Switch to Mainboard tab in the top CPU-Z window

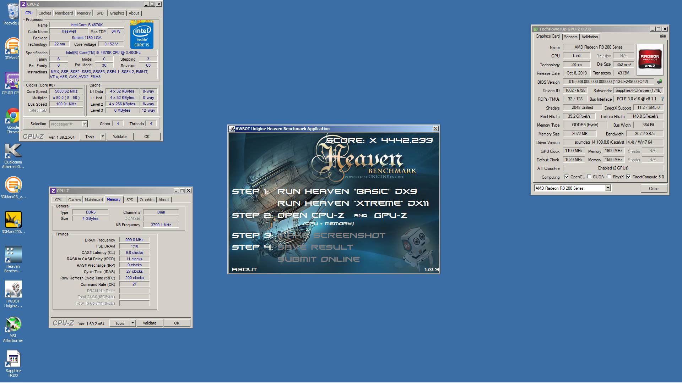[64, 13]
